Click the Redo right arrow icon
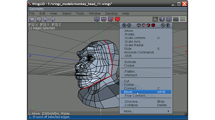The image size is (215, 120). point(52,19)
